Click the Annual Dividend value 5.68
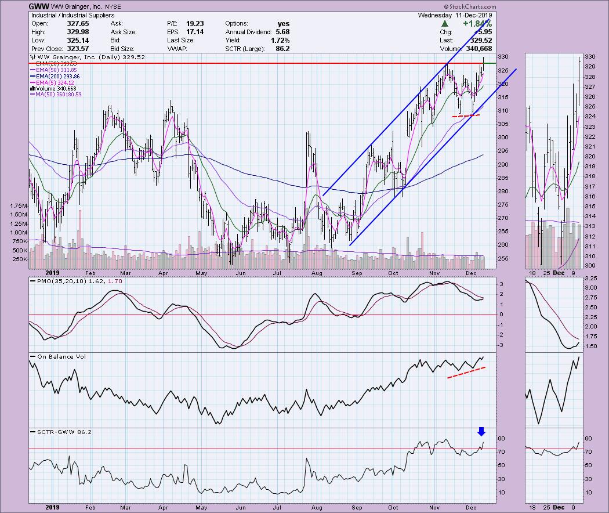 (x=282, y=32)
